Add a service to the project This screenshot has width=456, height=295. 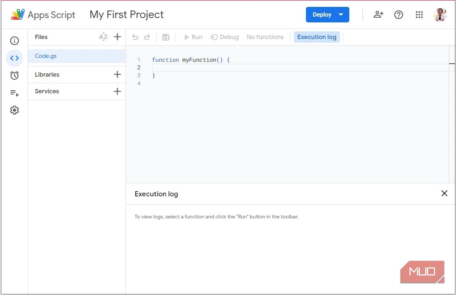click(x=117, y=91)
